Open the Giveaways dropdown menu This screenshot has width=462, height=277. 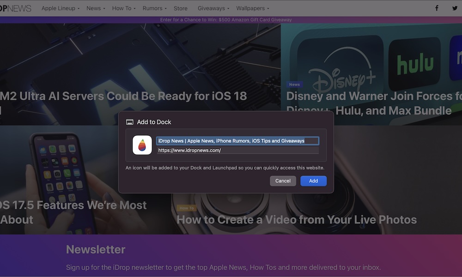[213, 8]
